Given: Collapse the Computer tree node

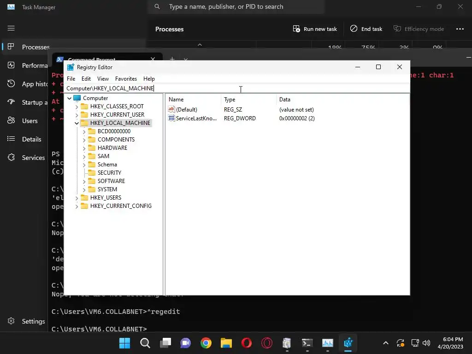Looking at the screenshot, I should coord(69,98).
